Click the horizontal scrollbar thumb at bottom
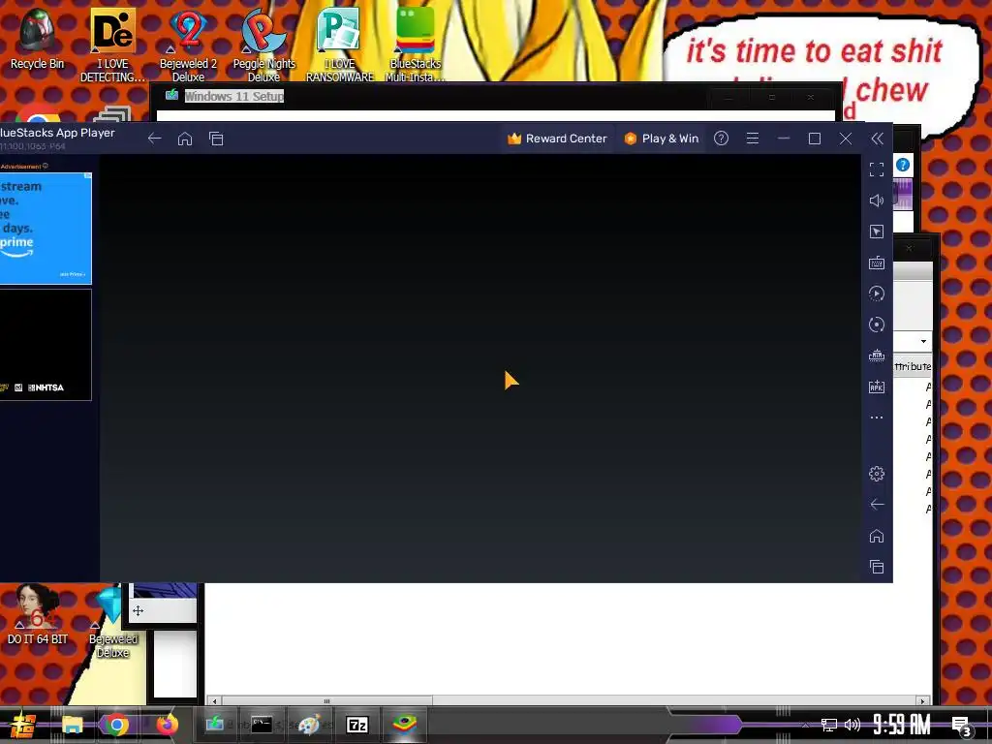992x744 pixels. point(326,701)
